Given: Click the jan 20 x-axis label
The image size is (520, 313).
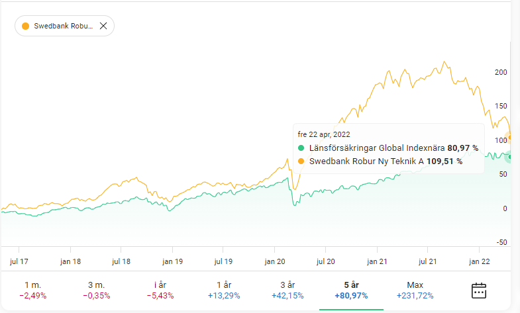Looking at the screenshot, I should click(x=275, y=261).
